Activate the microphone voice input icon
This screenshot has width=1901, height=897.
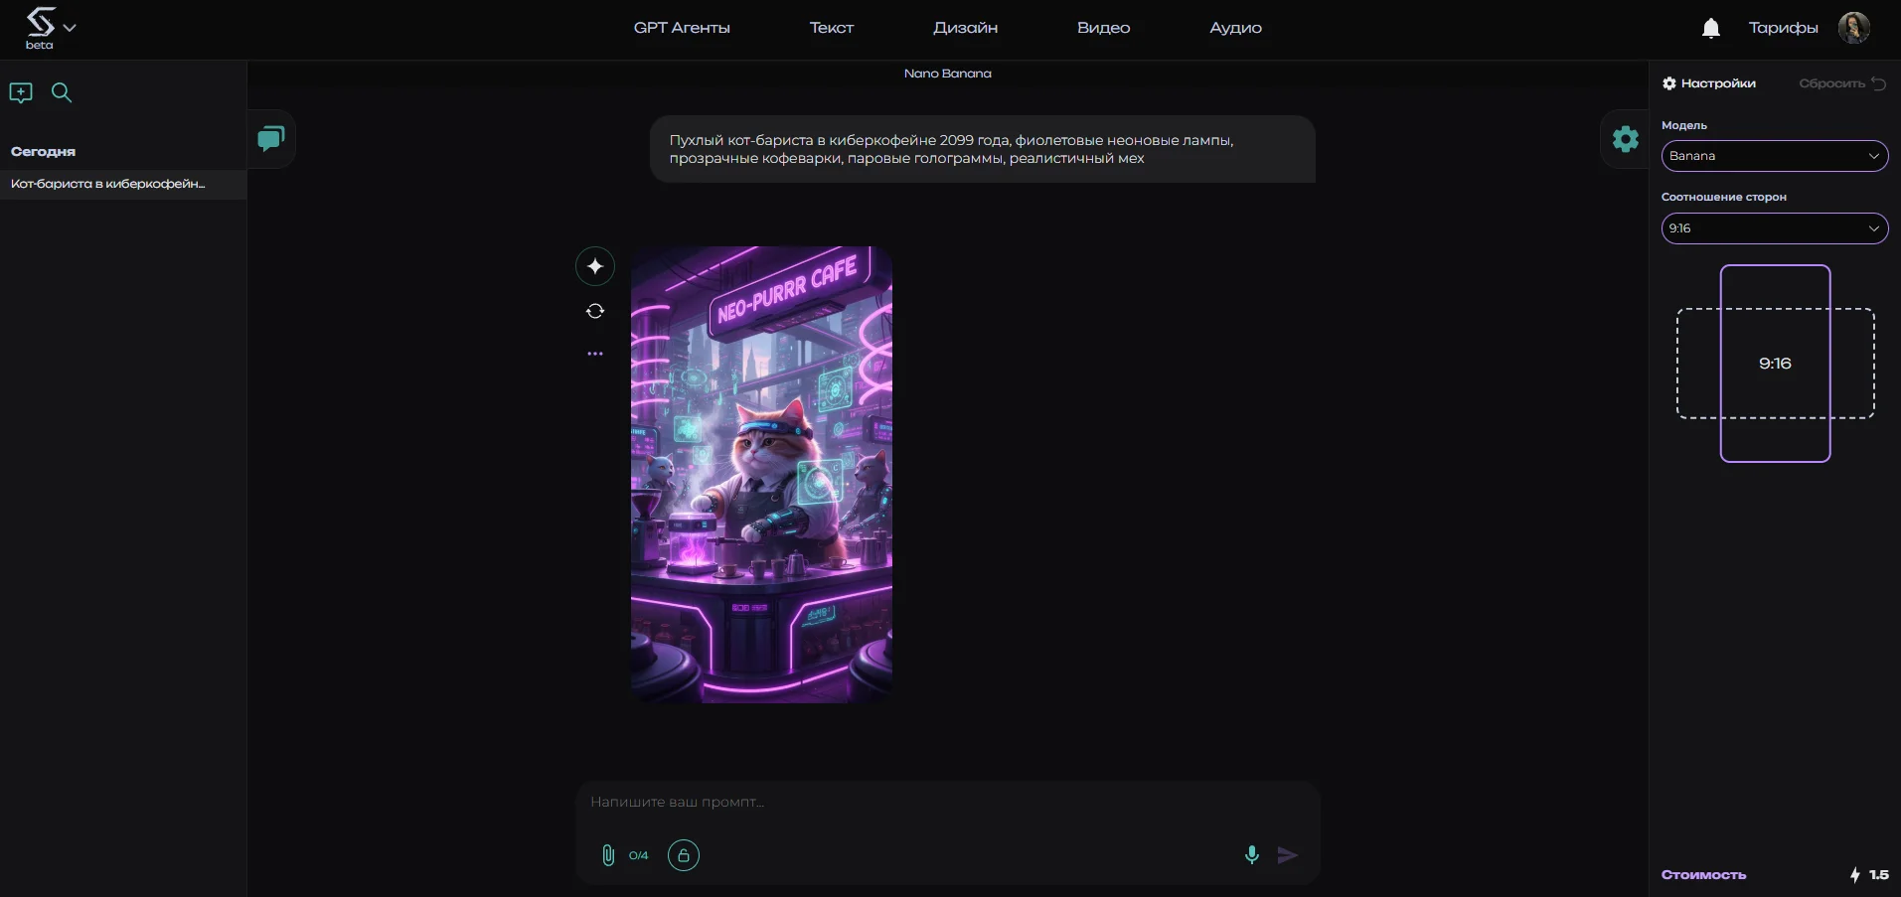pos(1252,854)
